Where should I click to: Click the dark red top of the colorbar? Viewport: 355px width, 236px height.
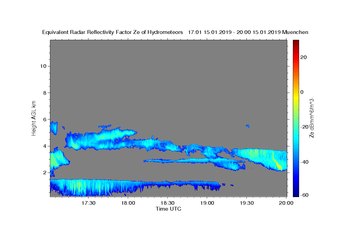[296, 42]
